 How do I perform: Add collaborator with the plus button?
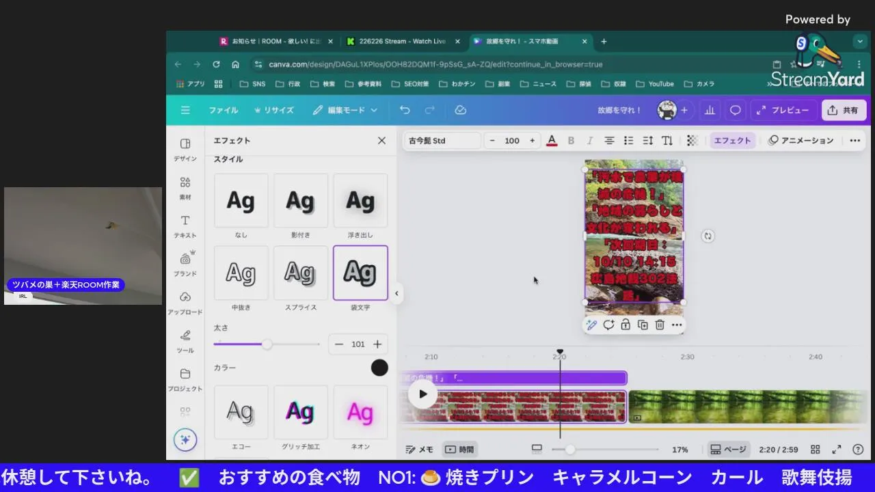click(684, 110)
